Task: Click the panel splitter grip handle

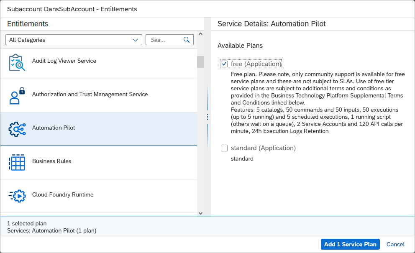Action: point(207,117)
